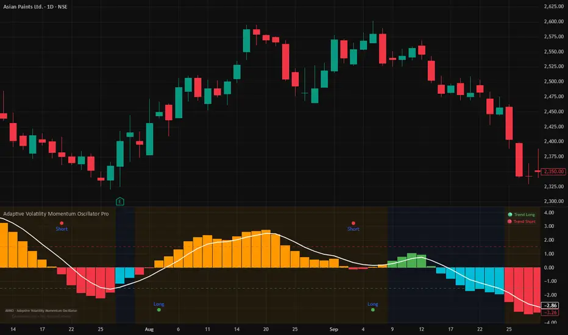Select the Trend Short legend text
The width and height of the screenshot is (568, 335).
pyautogui.click(x=524, y=221)
